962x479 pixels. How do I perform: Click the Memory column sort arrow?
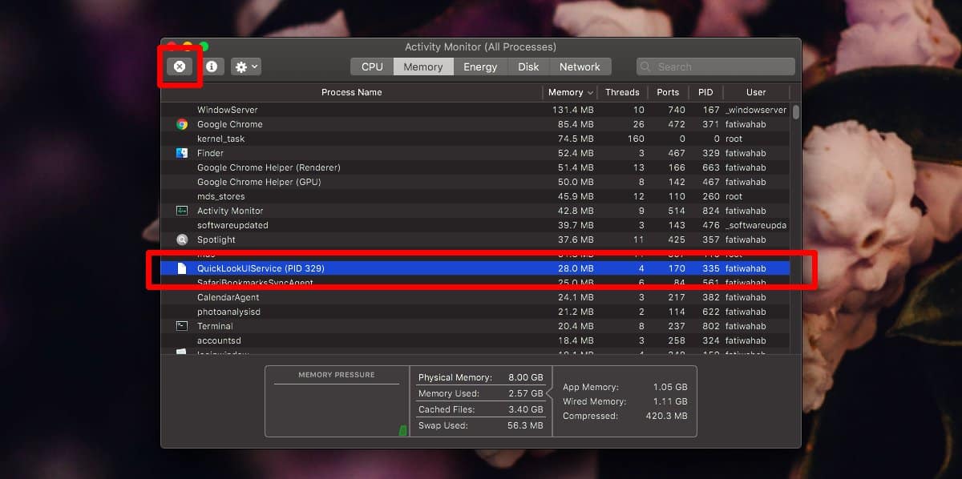pyautogui.click(x=590, y=92)
